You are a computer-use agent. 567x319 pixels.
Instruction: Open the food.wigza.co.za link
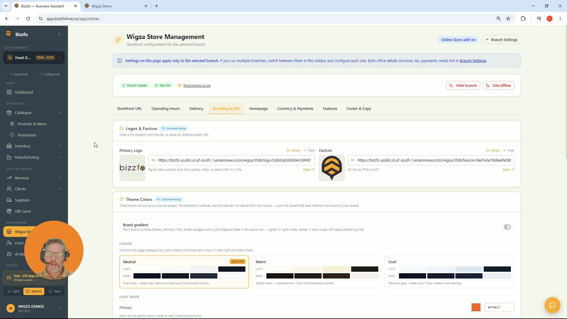coord(197,85)
